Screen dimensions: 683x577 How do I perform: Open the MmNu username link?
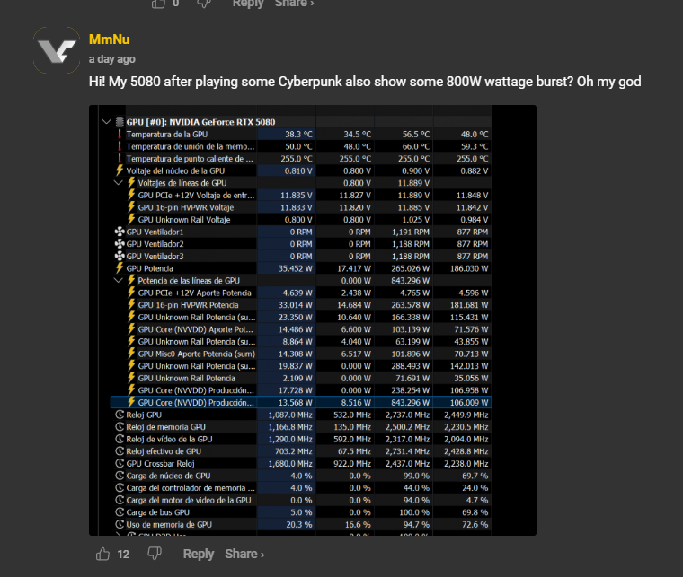pyautogui.click(x=108, y=39)
